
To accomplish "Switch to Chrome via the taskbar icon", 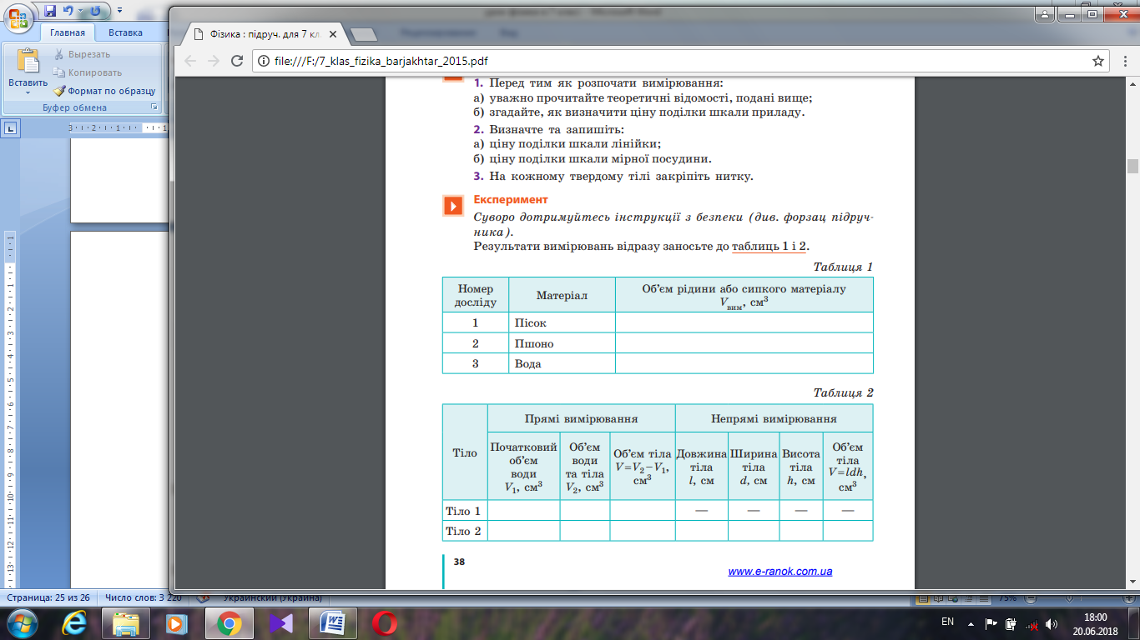I will coord(229,623).
